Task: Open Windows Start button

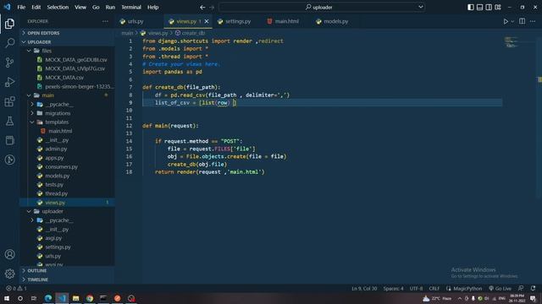Action: (7, 298)
